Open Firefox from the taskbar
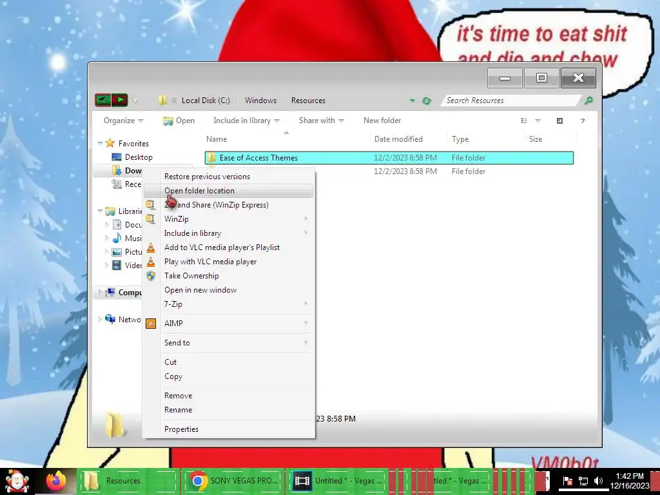The image size is (660, 495). pyautogui.click(x=56, y=481)
